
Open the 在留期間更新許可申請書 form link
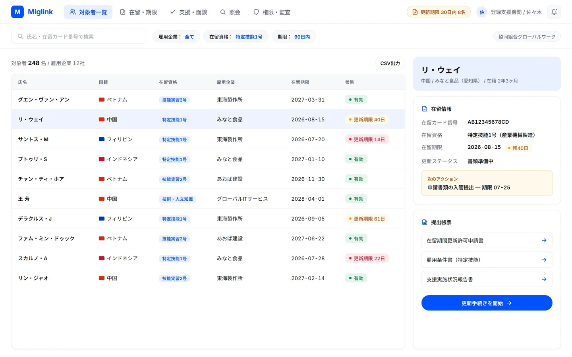point(487,240)
